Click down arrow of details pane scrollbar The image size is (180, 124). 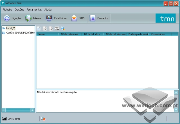176,110
